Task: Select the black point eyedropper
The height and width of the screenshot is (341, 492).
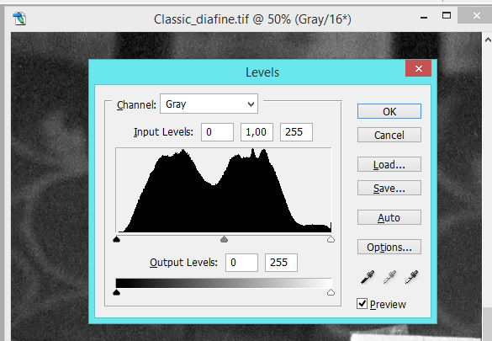Action: pyautogui.click(x=368, y=277)
